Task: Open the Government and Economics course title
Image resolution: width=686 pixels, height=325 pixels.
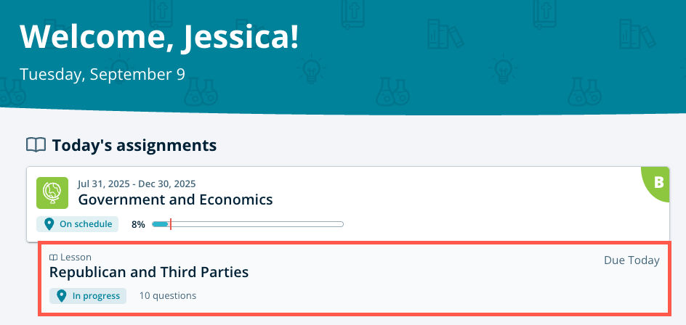Action: click(x=175, y=199)
